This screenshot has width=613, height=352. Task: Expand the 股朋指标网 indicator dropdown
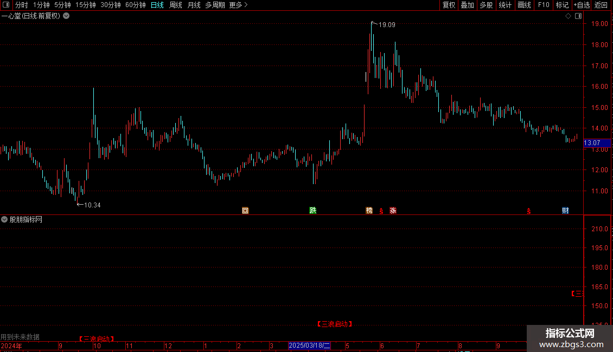point(4,219)
